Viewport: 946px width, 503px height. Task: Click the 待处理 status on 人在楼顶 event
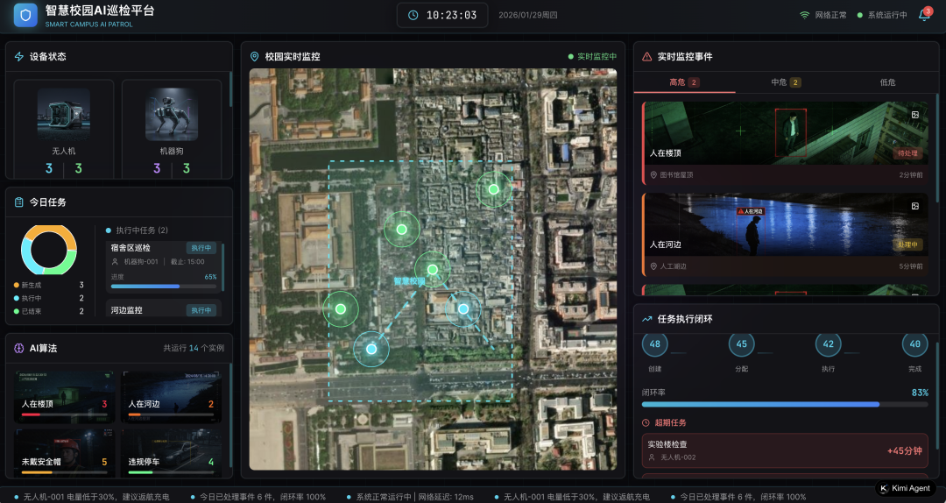pyautogui.click(x=907, y=153)
